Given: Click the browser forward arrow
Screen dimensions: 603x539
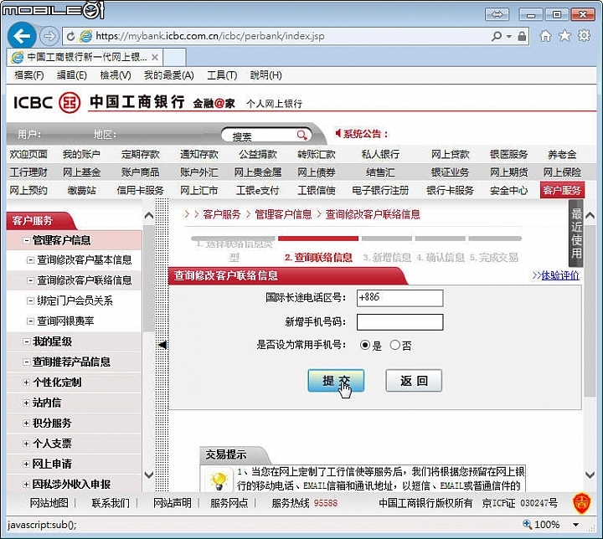Looking at the screenshot, I should coord(49,36).
